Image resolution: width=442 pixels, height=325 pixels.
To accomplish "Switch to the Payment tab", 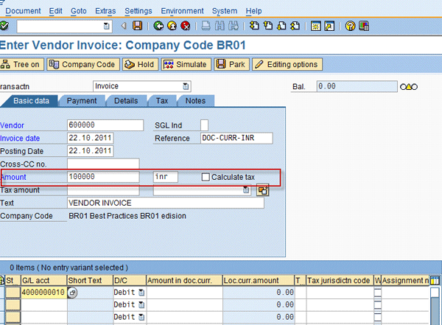I will click(x=82, y=101).
